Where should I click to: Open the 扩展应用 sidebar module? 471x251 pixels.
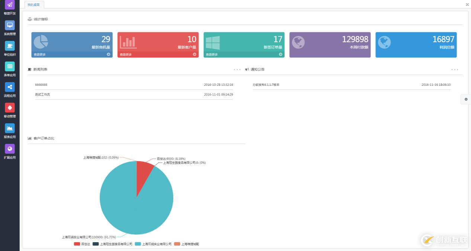click(x=10, y=152)
